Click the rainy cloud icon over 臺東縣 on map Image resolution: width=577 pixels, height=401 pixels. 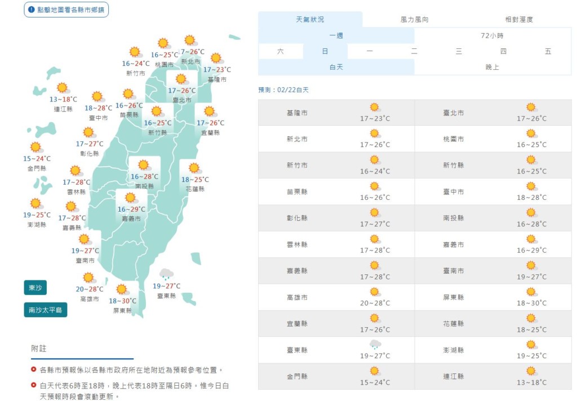coord(166,274)
